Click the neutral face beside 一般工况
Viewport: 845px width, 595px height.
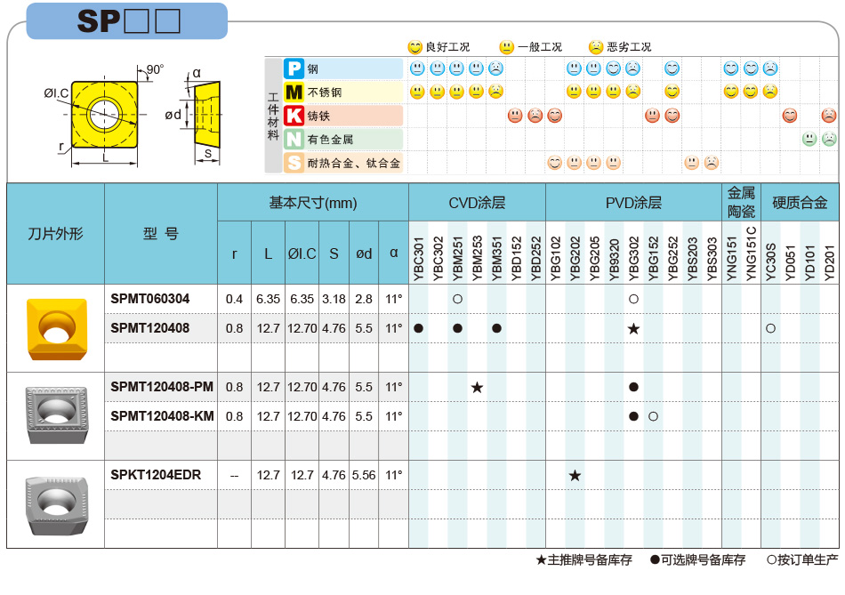[x=507, y=47]
